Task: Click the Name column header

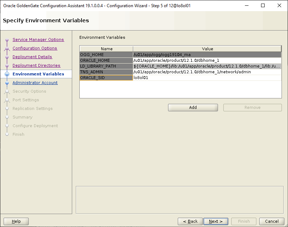Action: point(107,49)
